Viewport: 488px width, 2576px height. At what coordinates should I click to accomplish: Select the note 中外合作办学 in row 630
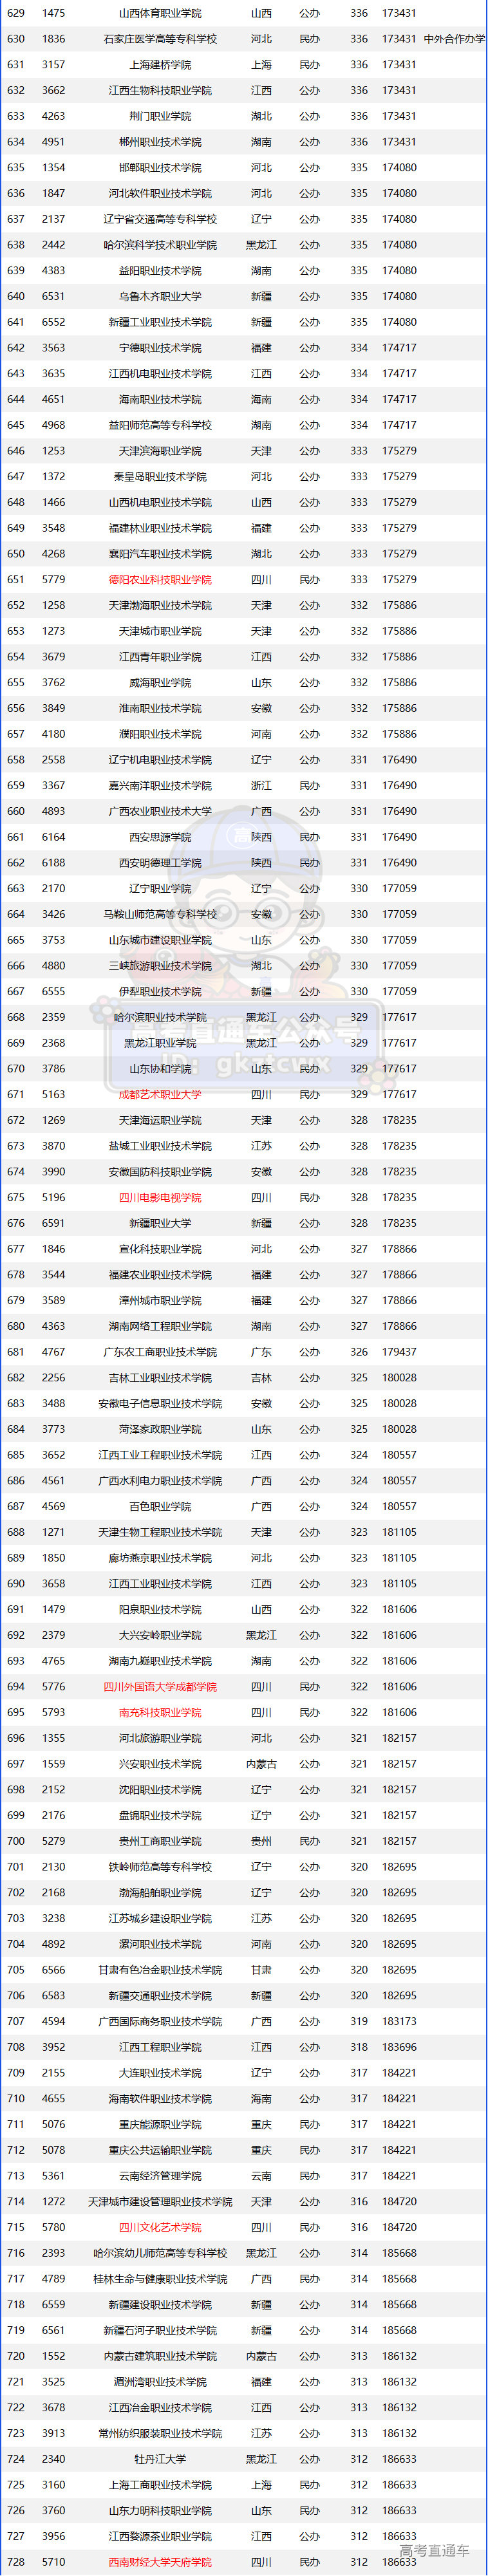pyautogui.click(x=455, y=39)
